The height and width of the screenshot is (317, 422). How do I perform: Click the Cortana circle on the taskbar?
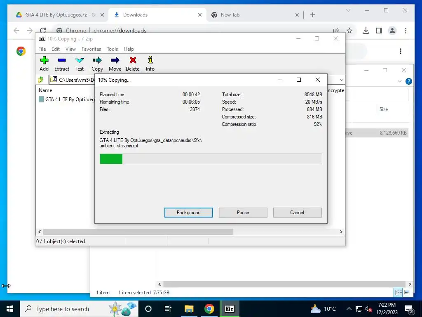148,309
